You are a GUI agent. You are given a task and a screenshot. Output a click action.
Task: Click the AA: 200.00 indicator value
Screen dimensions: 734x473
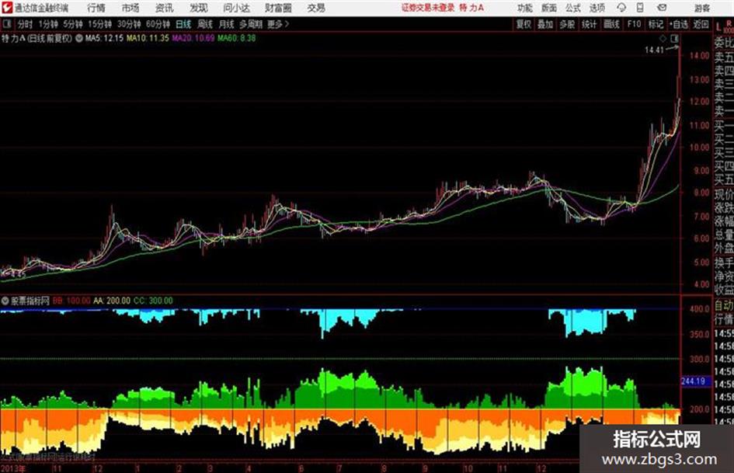click(112, 301)
